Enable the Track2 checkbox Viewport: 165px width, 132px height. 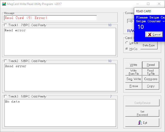click(5, 61)
